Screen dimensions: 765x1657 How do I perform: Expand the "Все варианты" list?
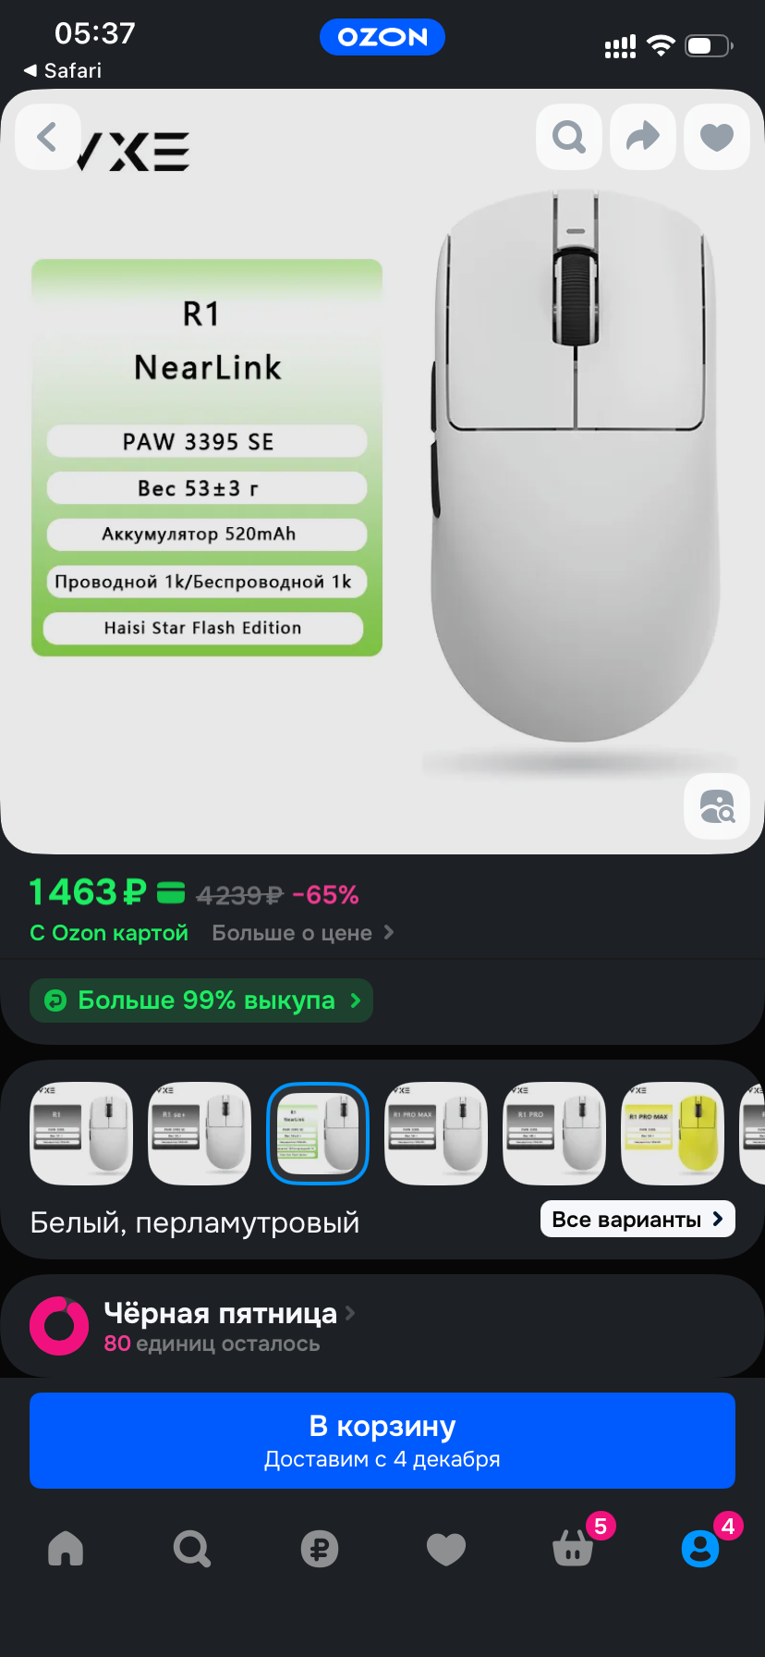(637, 1219)
